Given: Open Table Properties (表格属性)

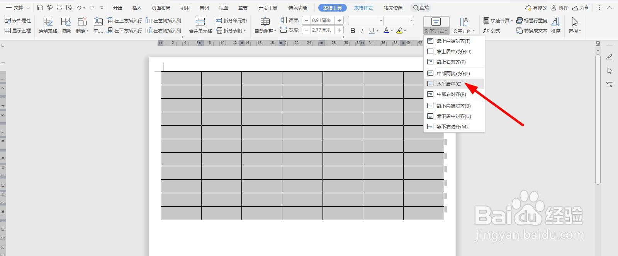Looking at the screenshot, I should (18, 20).
